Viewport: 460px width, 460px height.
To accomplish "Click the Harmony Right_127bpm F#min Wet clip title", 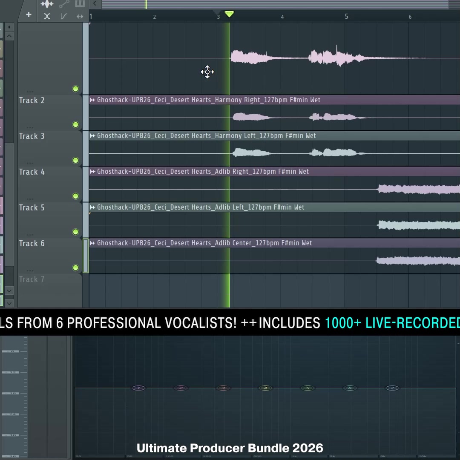I will click(209, 100).
